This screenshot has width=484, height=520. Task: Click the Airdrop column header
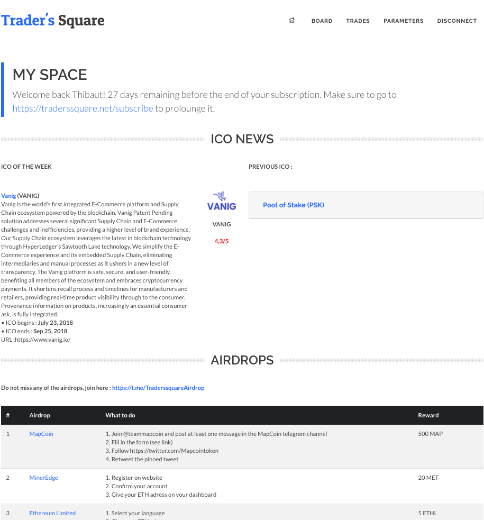tap(40, 415)
